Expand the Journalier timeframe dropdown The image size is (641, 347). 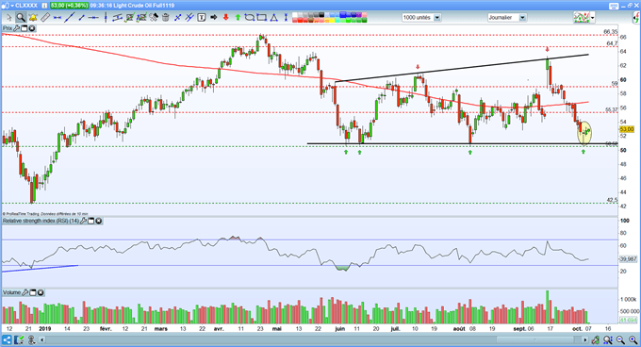(522, 18)
